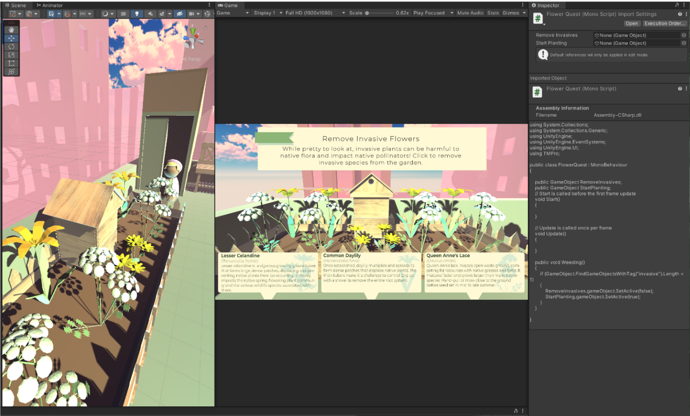The width and height of the screenshot is (690, 416).
Task: Select the Scale tool in Scene overlay
Action: (11, 55)
